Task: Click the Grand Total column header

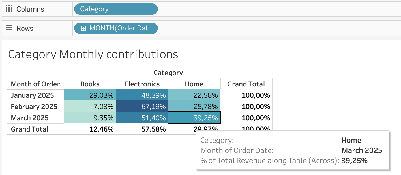Action: click(246, 84)
